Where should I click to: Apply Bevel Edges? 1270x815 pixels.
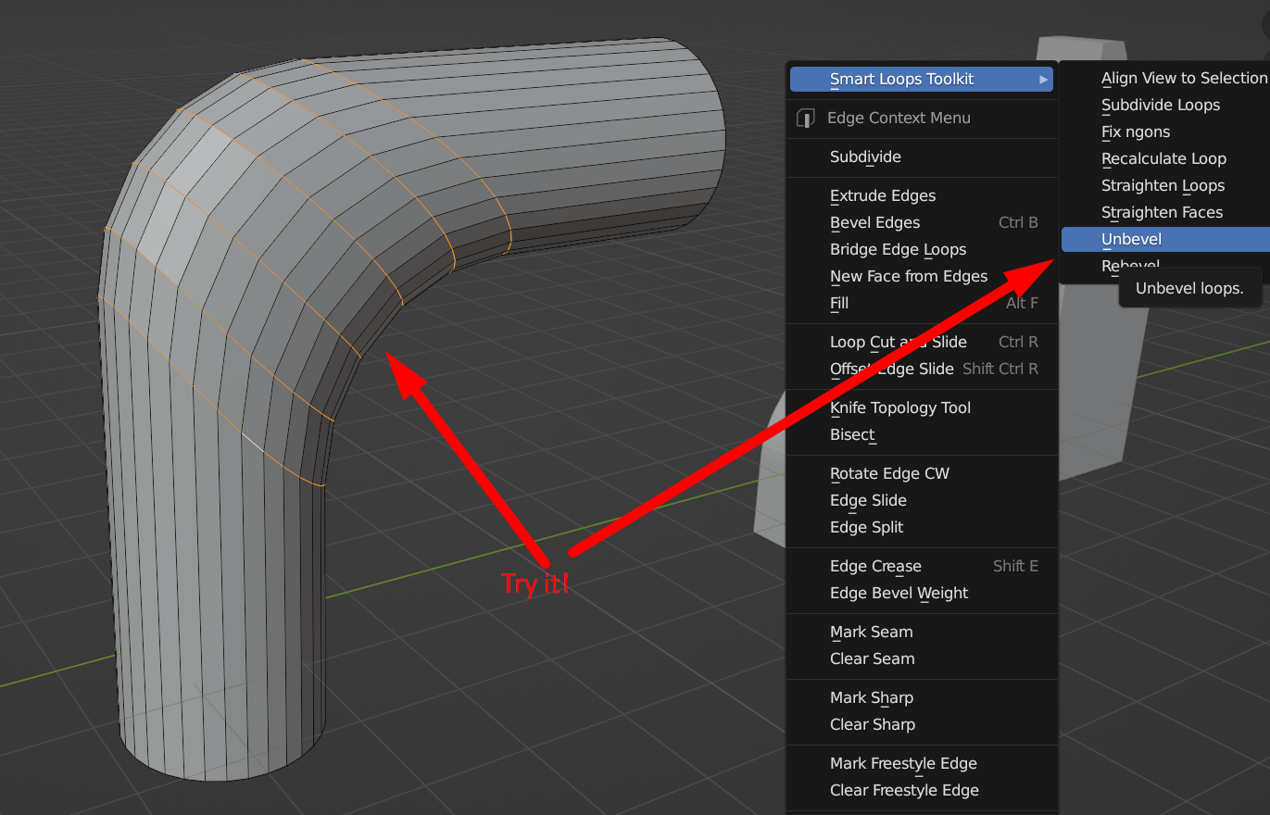click(874, 222)
